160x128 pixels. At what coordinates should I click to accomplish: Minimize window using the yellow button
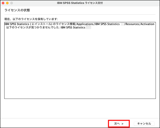(7, 3)
